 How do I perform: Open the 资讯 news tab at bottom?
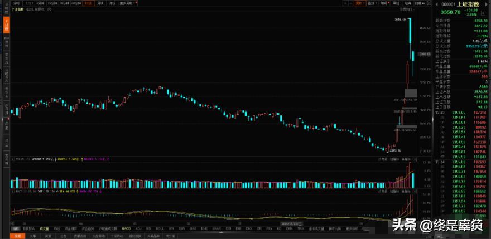pos(48,236)
